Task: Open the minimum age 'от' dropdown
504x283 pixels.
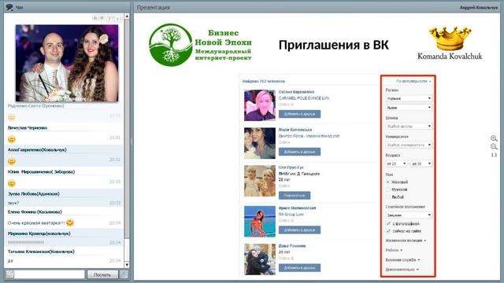Action: [396, 164]
